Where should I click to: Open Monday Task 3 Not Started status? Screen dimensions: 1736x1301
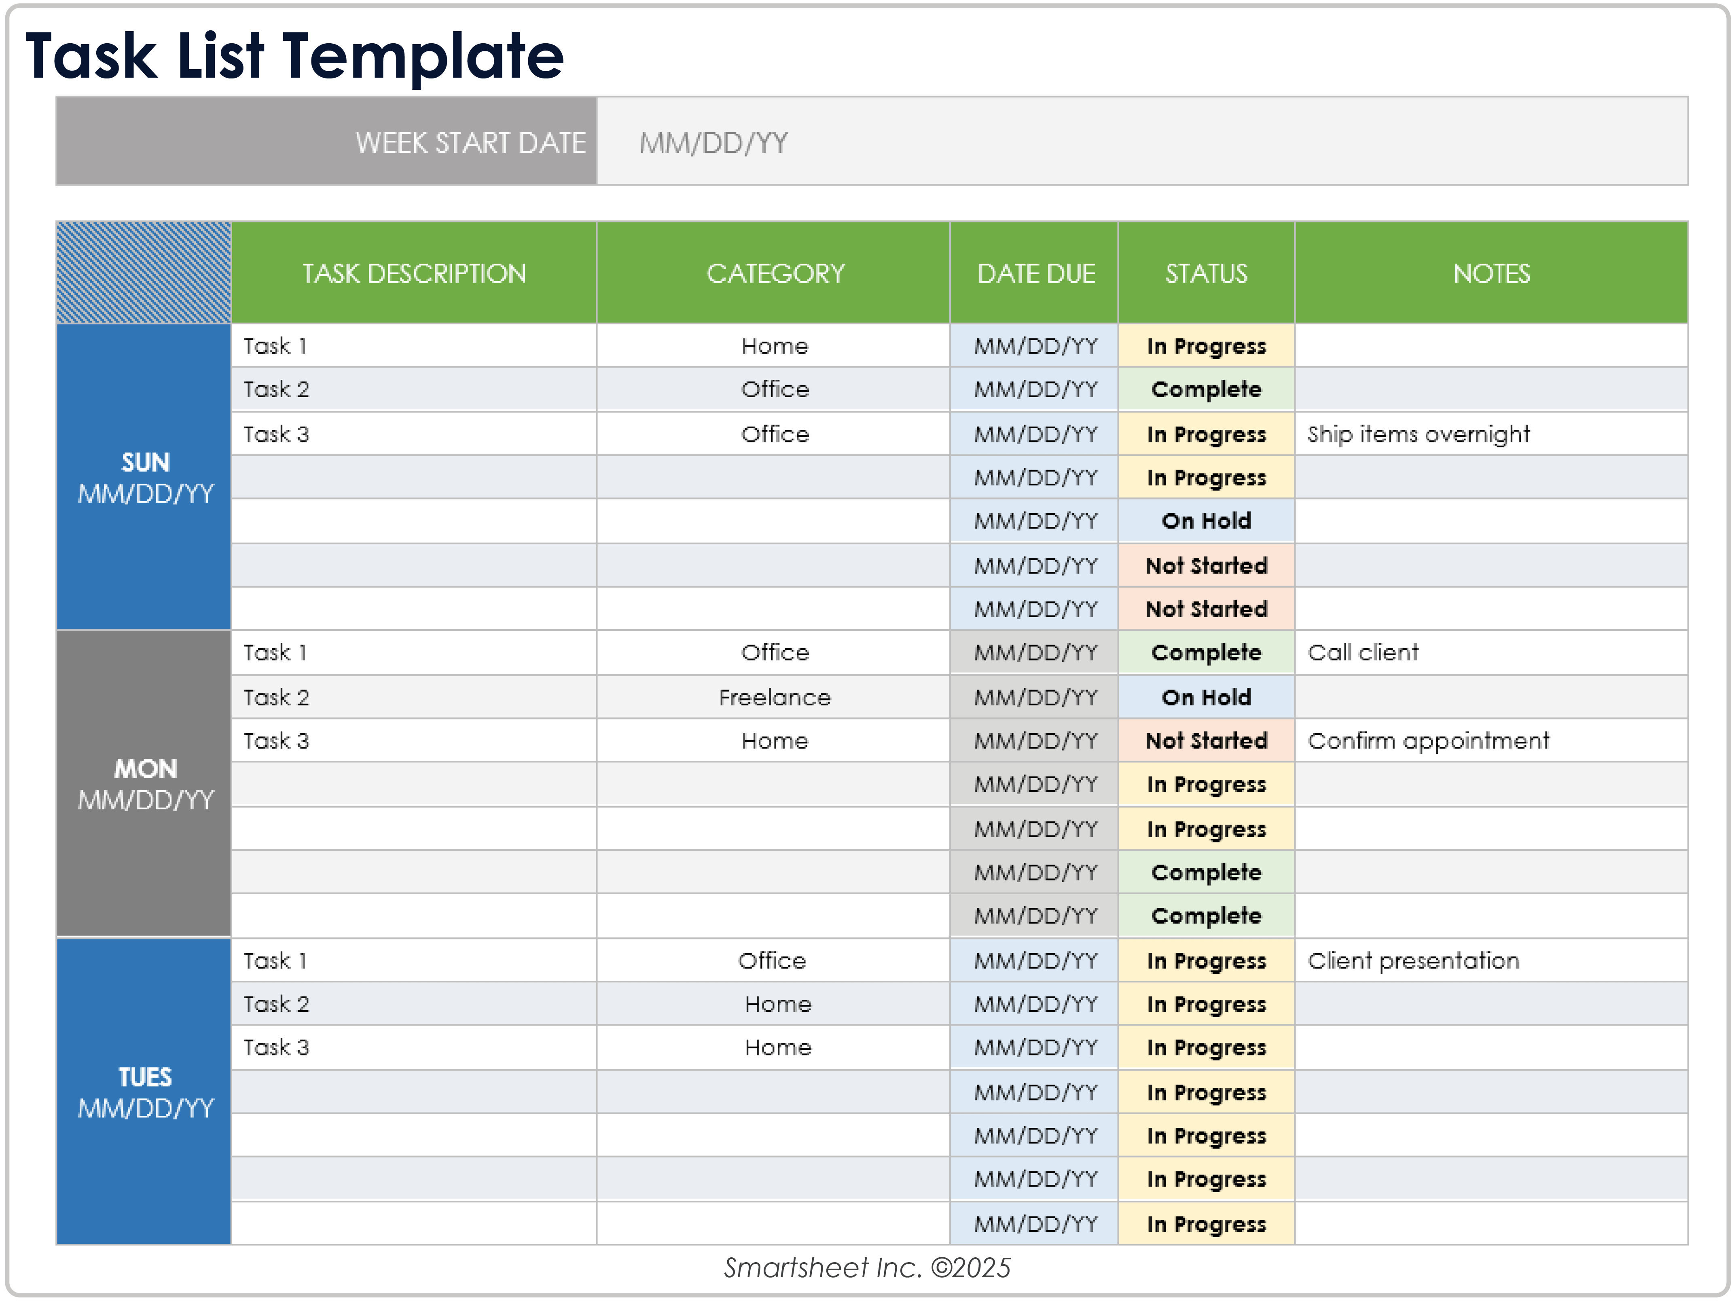point(1205,740)
